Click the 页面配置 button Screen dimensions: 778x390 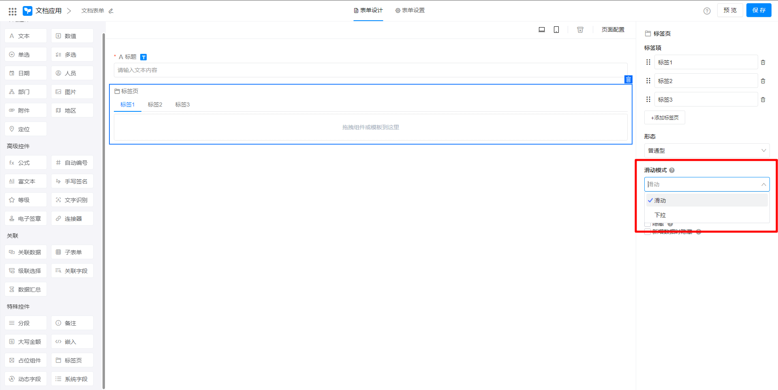(613, 30)
